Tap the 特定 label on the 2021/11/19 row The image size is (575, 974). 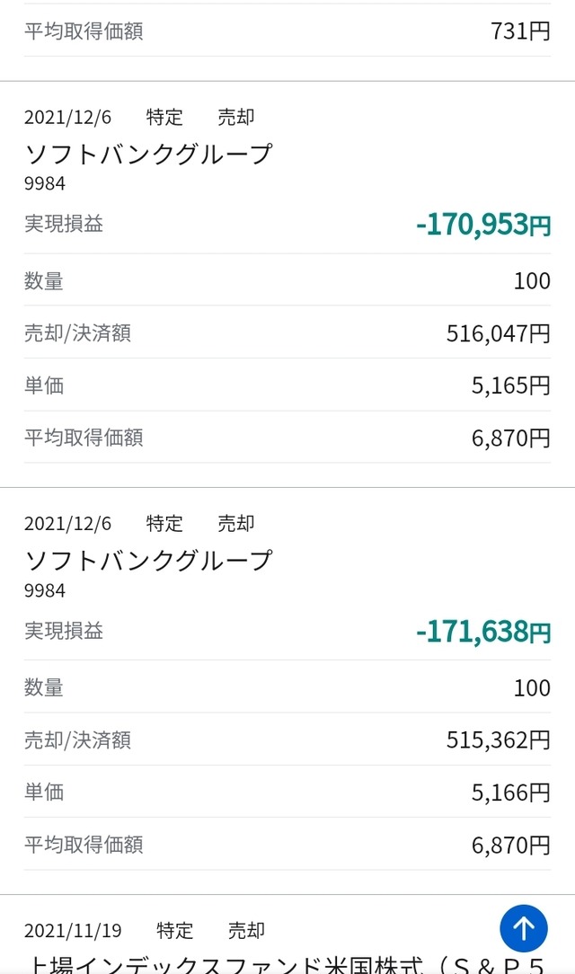[174, 930]
